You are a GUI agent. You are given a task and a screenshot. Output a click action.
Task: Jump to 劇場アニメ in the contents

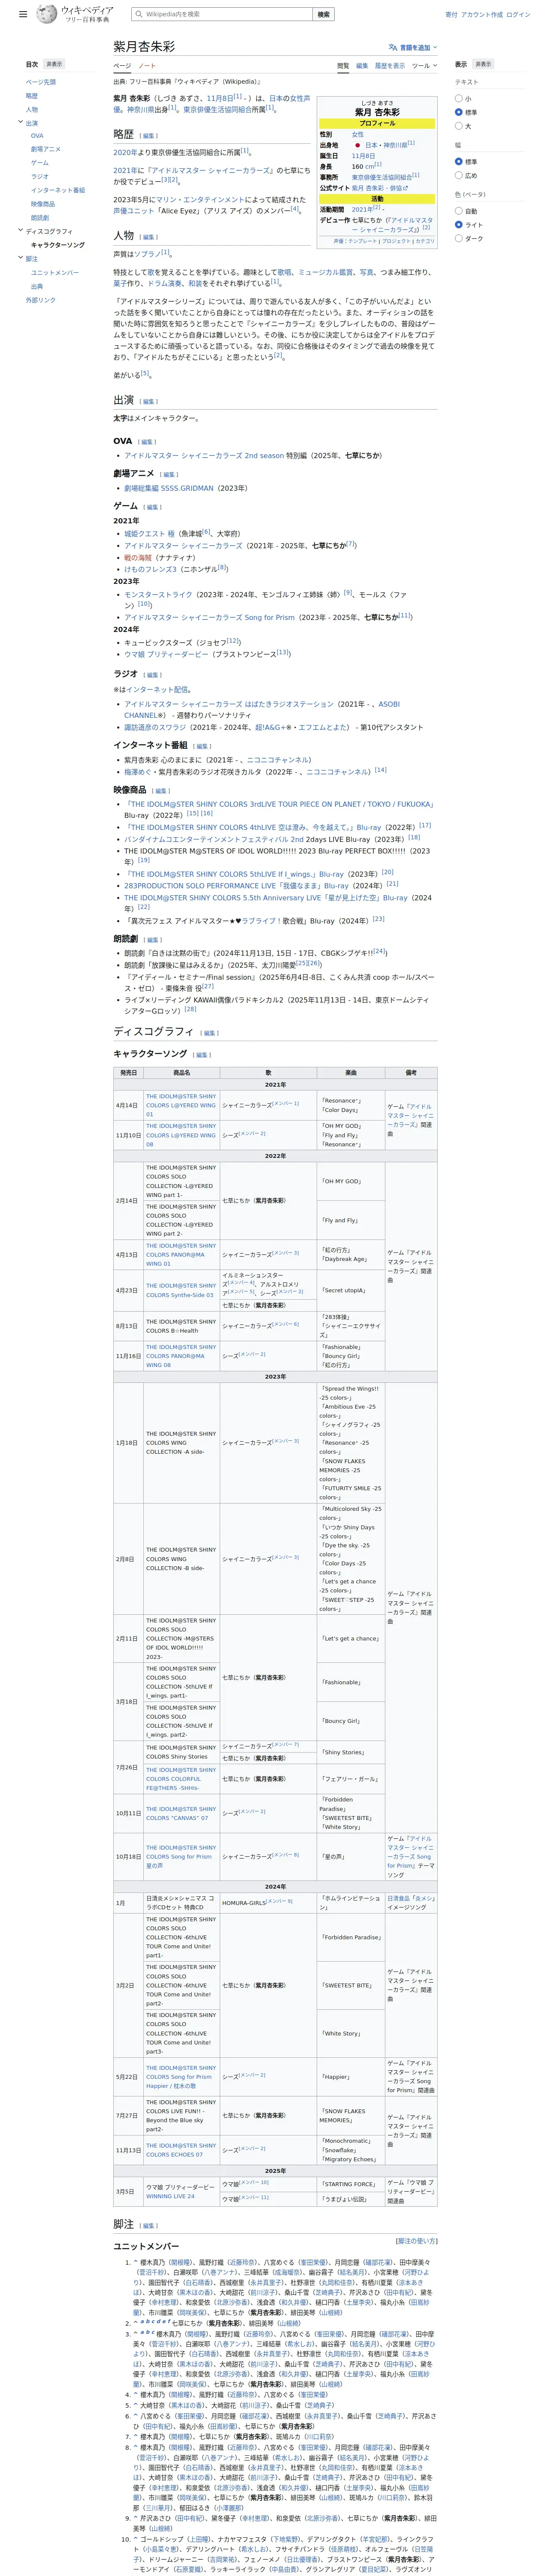[x=46, y=149]
